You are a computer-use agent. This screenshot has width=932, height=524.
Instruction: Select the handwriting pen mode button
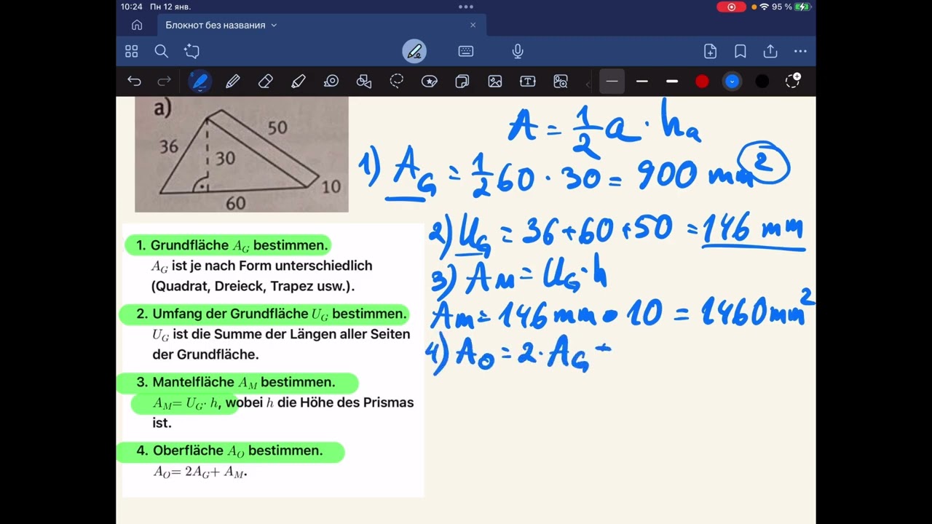(x=414, y=51)
